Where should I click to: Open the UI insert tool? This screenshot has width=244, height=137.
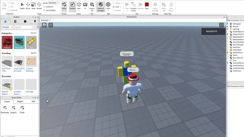(x=85, y=6)
